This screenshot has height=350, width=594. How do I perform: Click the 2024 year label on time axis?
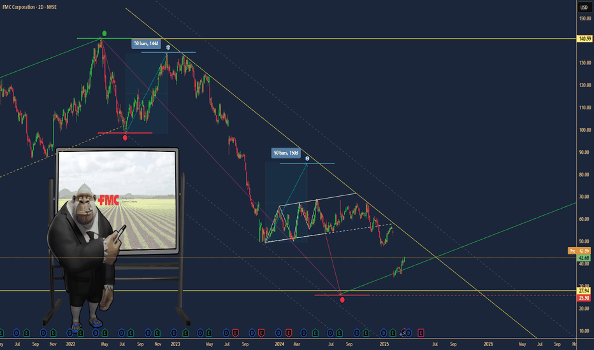point(279,344)
